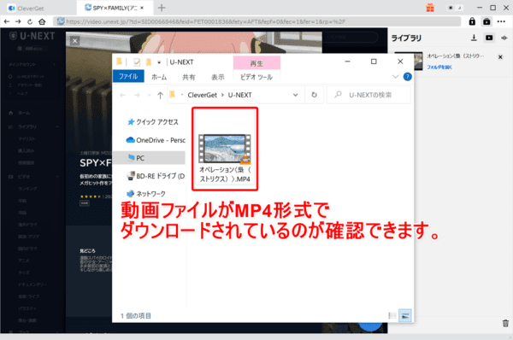Select クイック アクセス in the navigation pane

[153, 122]
